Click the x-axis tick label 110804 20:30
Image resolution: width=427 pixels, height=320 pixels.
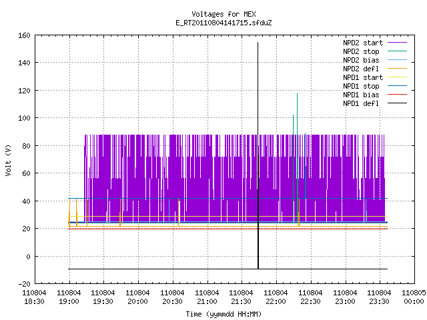point(172,297)
